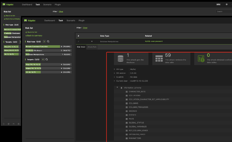This screenshot has height=142, width=232.
Task: Select Remote Command Execution risk bar
Action: (48, 47)
